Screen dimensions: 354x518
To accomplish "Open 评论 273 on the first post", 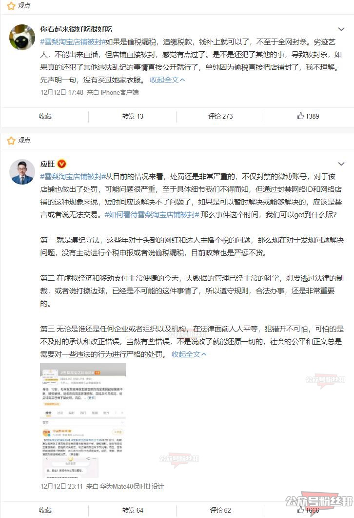I will pyautogui.click(x=220, y=116).
